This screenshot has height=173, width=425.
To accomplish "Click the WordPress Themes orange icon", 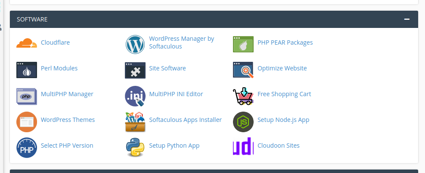I will (27, 122).
